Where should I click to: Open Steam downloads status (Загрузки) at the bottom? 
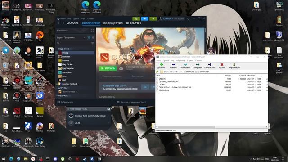[x=131, y=102]
